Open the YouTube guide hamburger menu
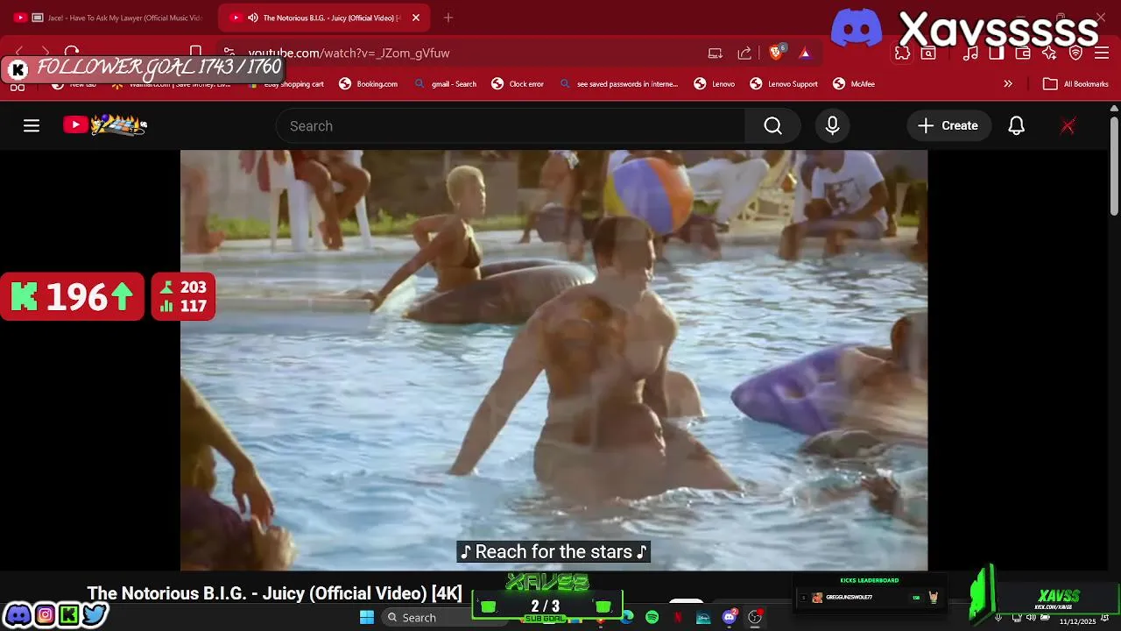The height and width of the screenshot is (631, 1121). 32,125
